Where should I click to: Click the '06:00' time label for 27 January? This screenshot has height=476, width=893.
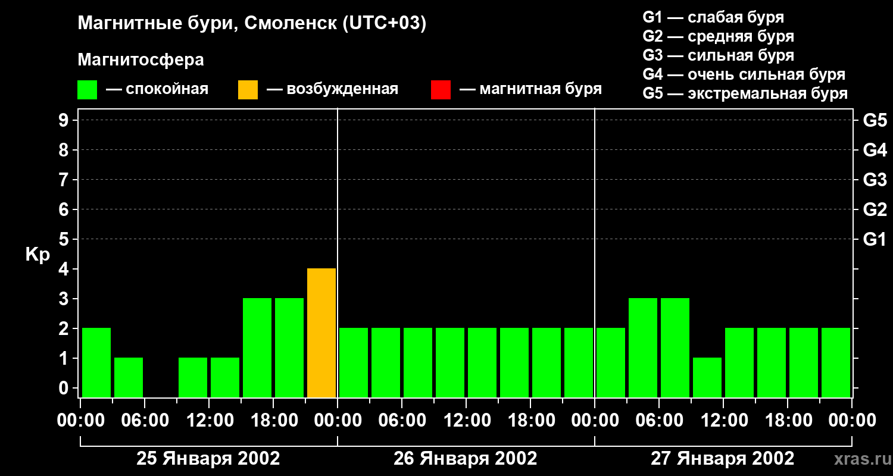pos(659,421)
